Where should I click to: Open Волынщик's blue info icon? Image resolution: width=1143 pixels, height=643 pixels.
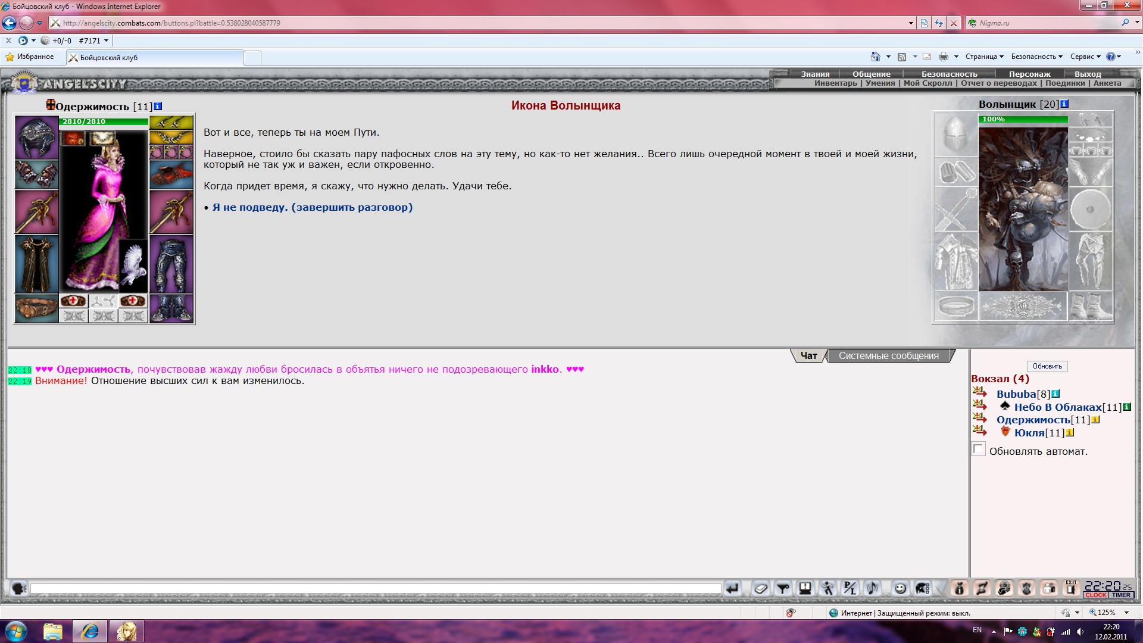click(x=1064, y=104)
